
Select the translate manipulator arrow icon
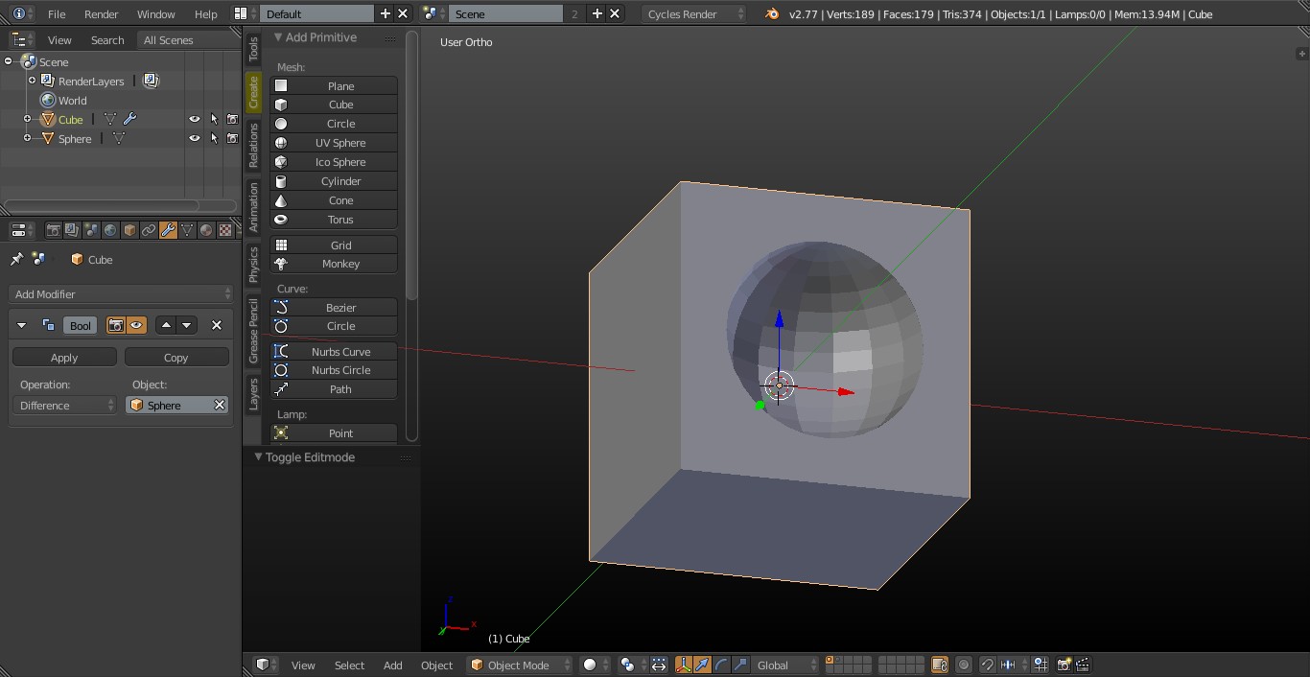pyautogui.click(x=702, y=665)
